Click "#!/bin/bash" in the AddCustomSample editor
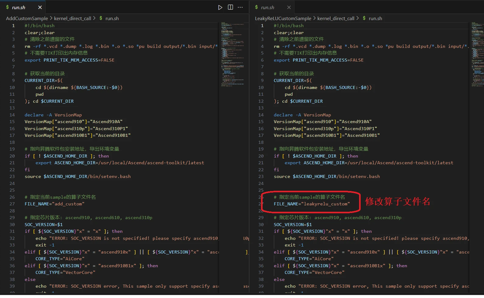Image resolution: width=484 pixels, height=298 pixels. (x=39, y=26)
